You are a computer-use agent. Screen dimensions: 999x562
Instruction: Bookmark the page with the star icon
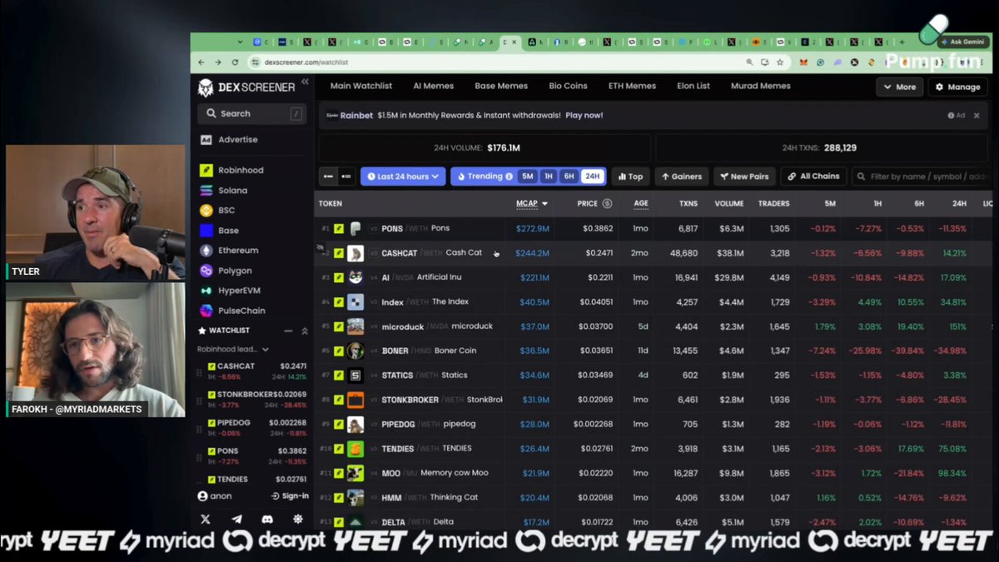(x=780, y=62)
